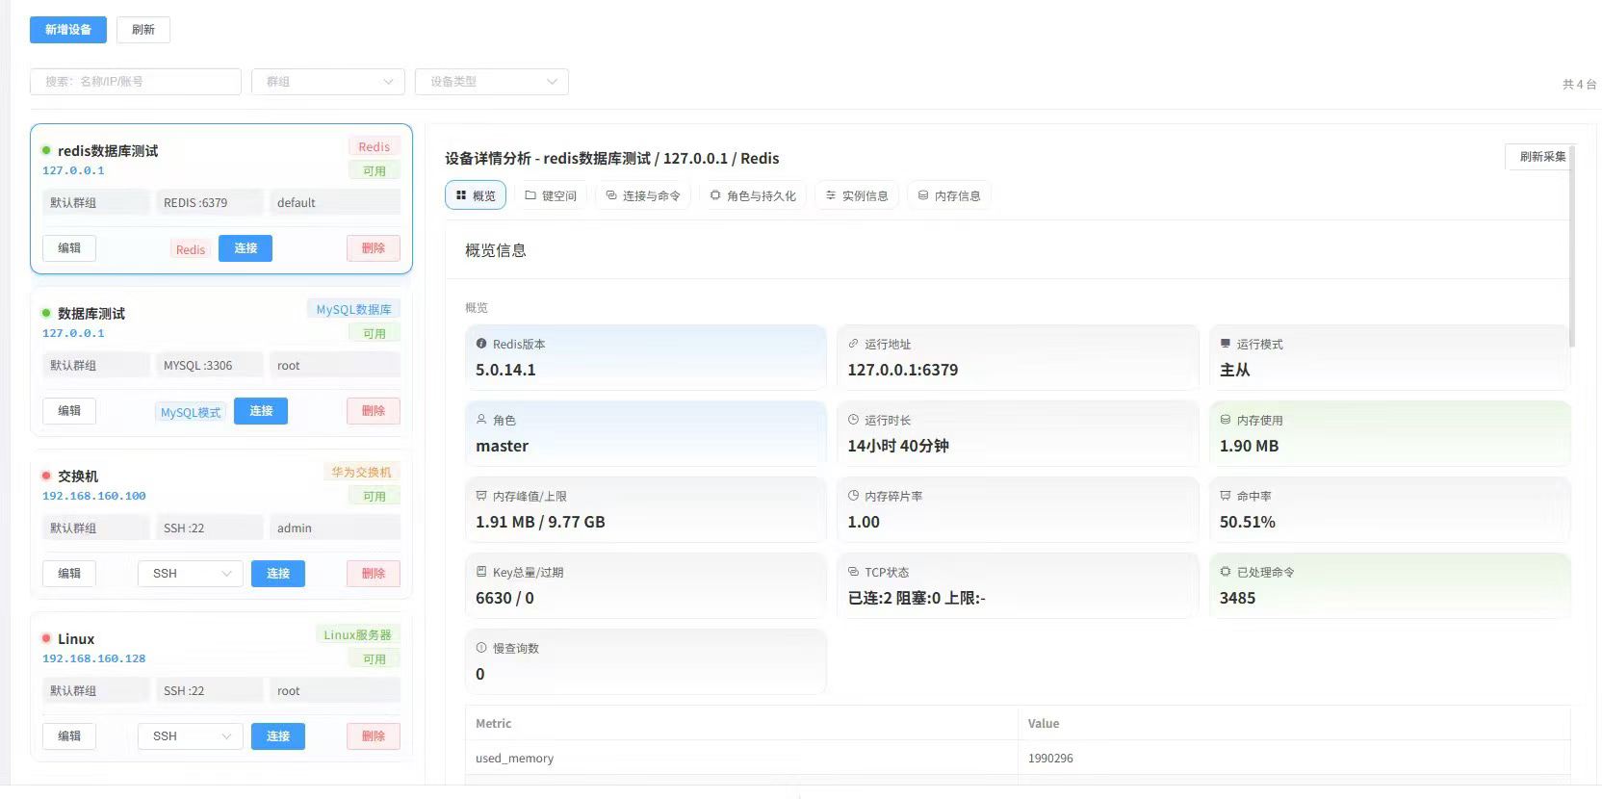Click the used_memory metric row
The width and height of the screenshot is (1602, 799).
tap(1017, 759)
